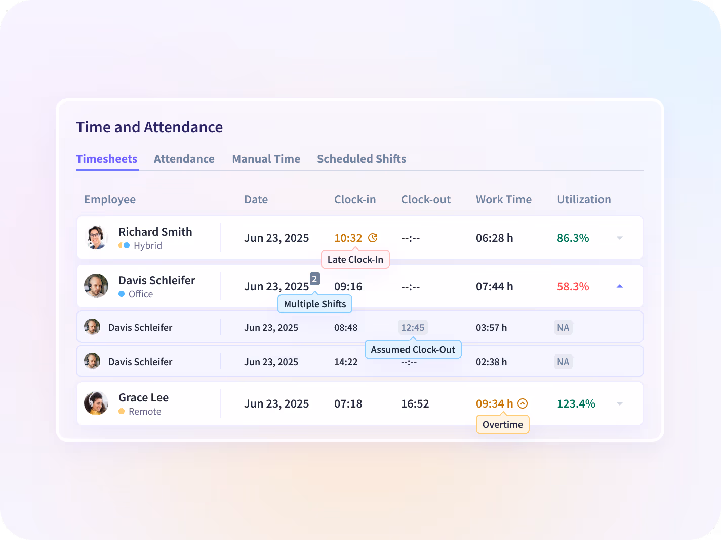Image resolution: width=721 pixels, height=540 pixels.
Task: Click the Office status under Davis Schleifer
Action: tap(136, 294)
